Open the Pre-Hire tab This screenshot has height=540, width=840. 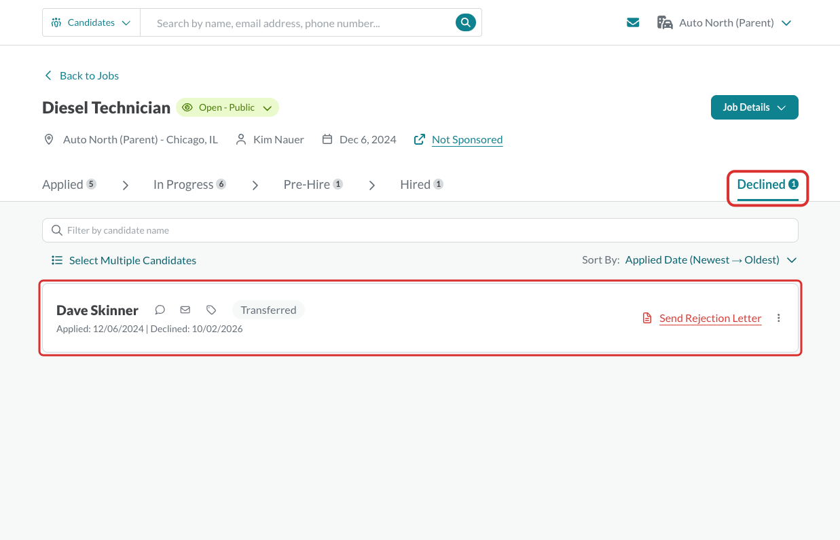point(313,185)
